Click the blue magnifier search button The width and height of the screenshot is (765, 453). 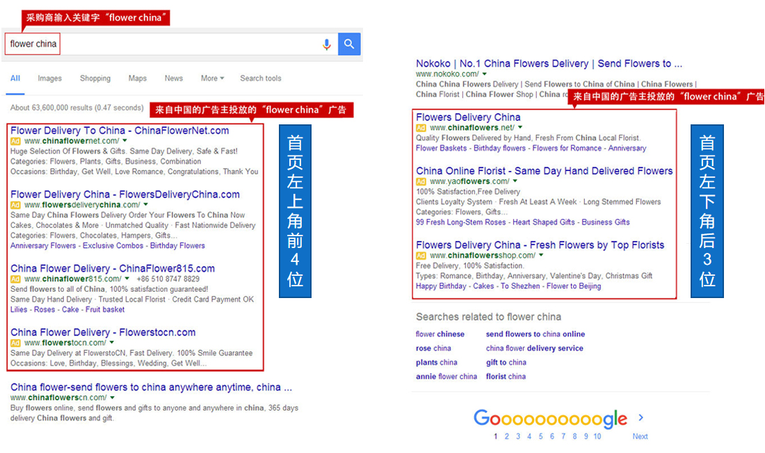pyautogui.click(x=349, y=44)
